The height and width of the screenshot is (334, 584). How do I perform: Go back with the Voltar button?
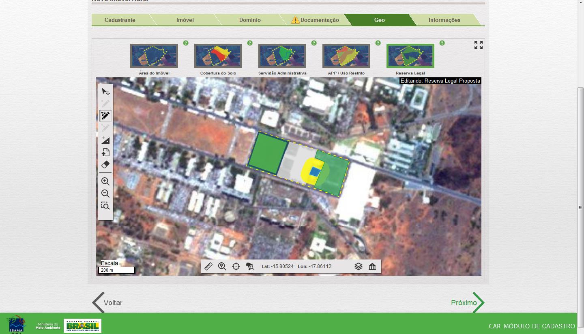(x=107, y=303)
